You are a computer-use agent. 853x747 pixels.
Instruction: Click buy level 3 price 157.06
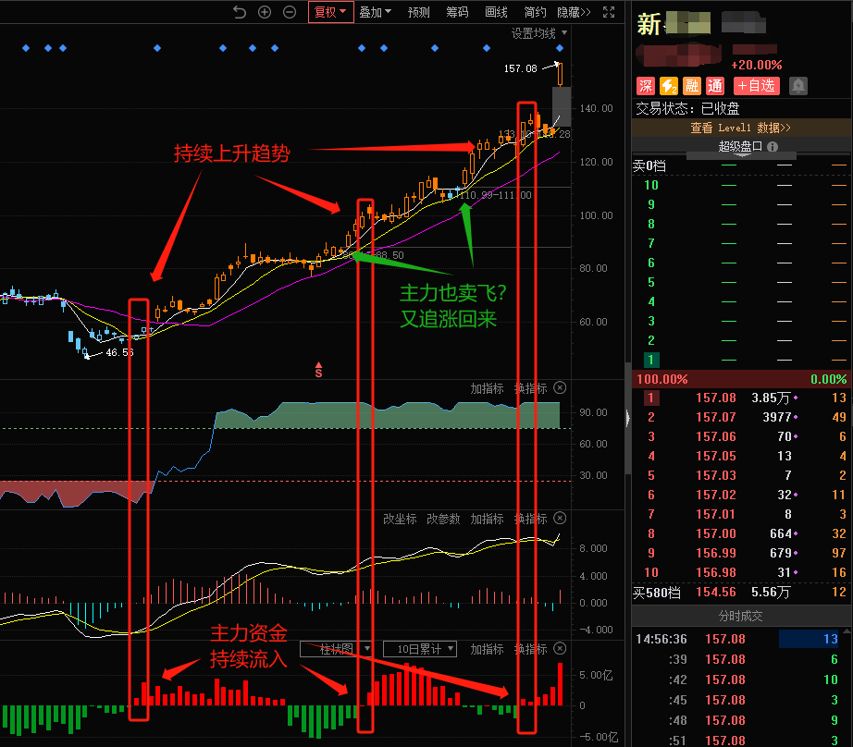tap(716, 436)
